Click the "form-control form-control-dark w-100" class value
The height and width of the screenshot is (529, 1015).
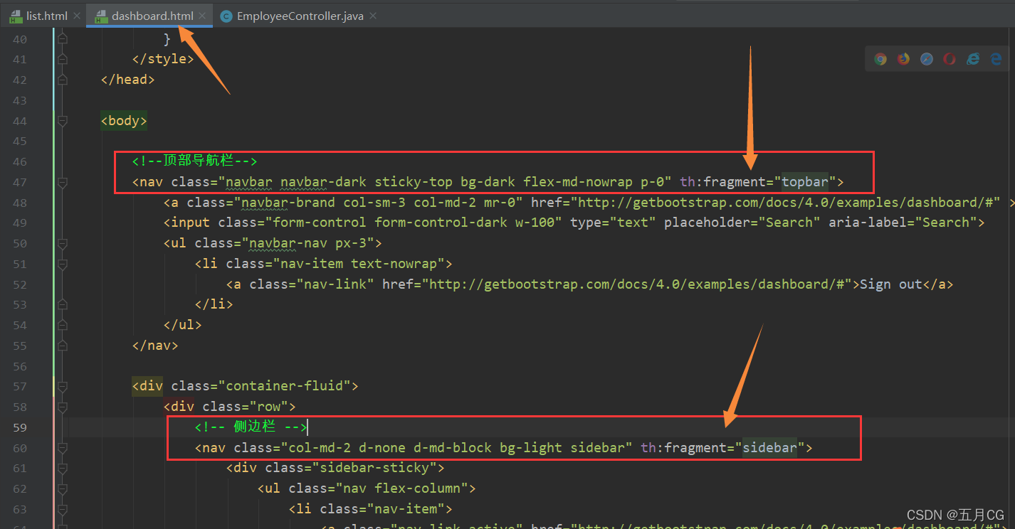(x=414, y=223)
